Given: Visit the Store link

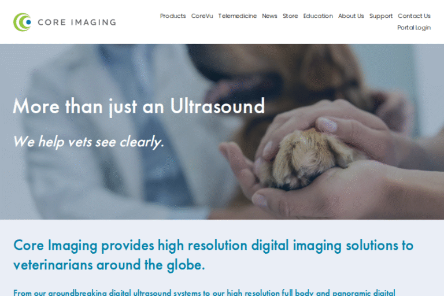Looking at the screenshot, I should tap(290, 16).
